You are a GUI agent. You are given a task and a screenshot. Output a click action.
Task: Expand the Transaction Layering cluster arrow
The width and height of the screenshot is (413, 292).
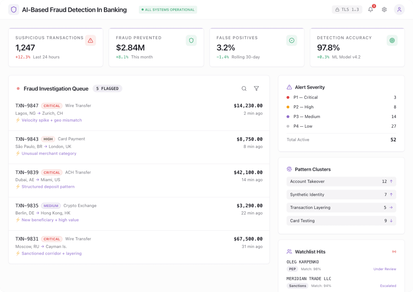click(391, 208)
